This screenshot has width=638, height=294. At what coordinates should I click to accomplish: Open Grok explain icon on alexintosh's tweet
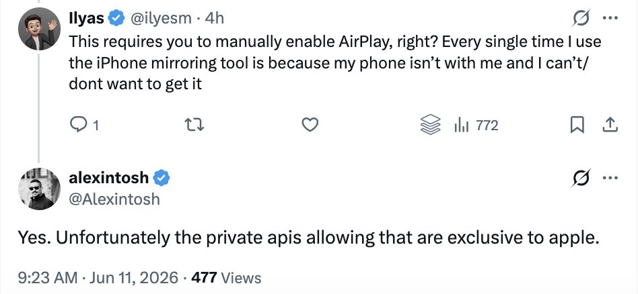click(x=581, y=178)
